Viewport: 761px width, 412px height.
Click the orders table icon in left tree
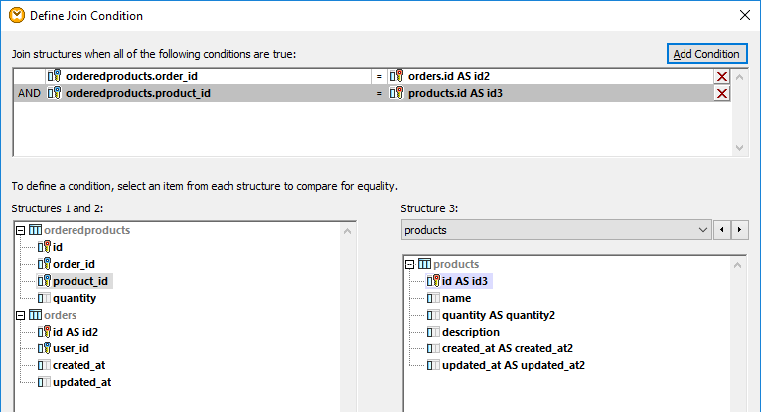pos(36,315)
